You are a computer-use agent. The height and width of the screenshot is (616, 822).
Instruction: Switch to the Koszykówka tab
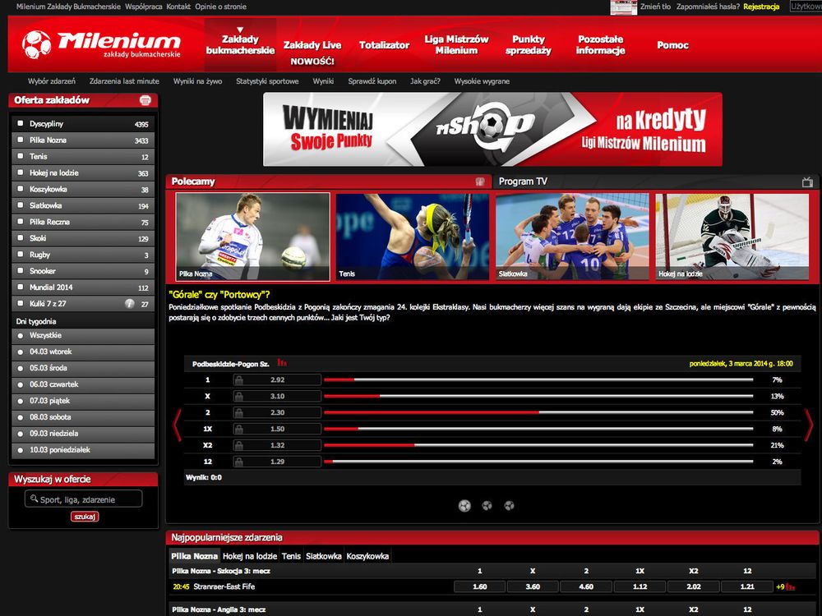click(x=367, y=556)
